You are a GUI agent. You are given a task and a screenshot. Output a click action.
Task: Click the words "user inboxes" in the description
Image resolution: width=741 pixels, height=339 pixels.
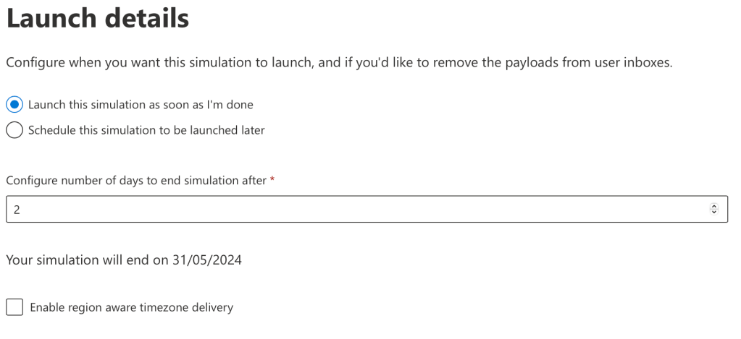click(x=635, y=63)
